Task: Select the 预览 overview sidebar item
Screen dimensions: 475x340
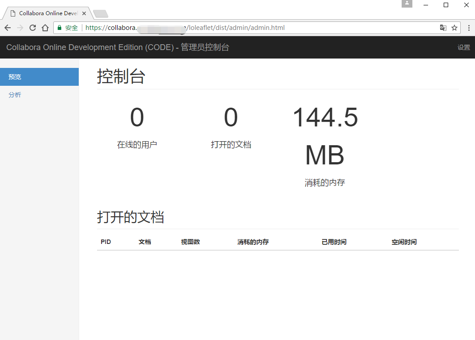Action: [x=15, y=76]
